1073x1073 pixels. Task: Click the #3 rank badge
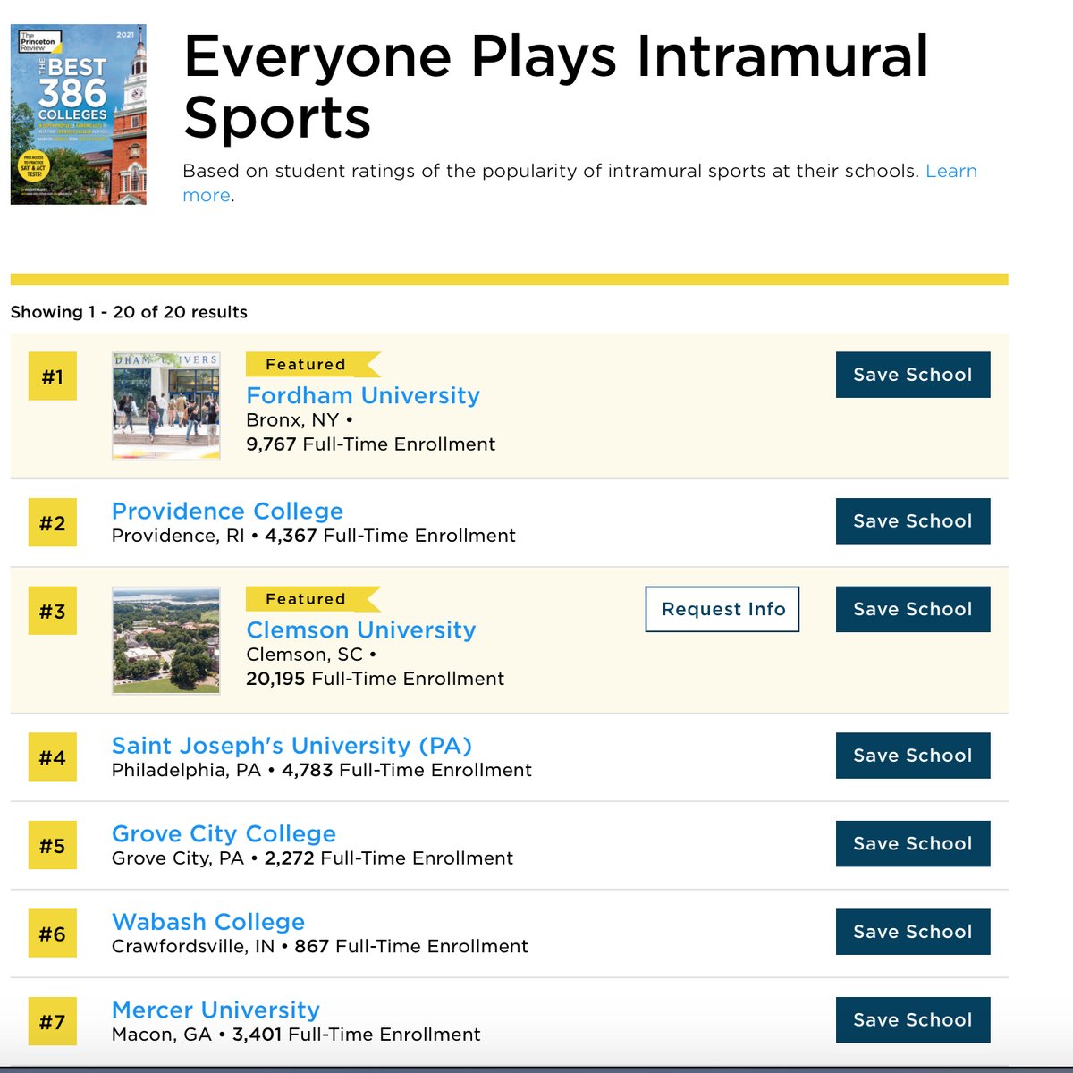pyautogui.click(x=53, y=611)
